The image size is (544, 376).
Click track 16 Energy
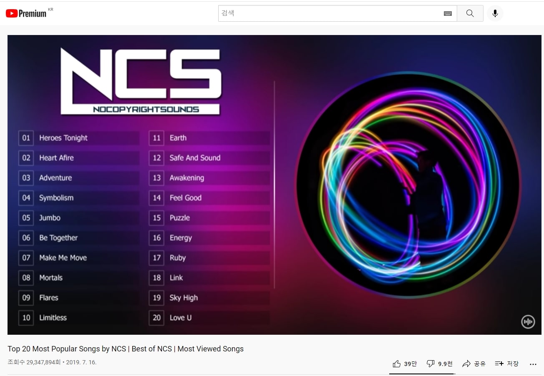tap(209, 238)
